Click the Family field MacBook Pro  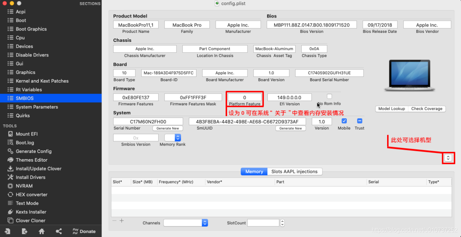187,25
